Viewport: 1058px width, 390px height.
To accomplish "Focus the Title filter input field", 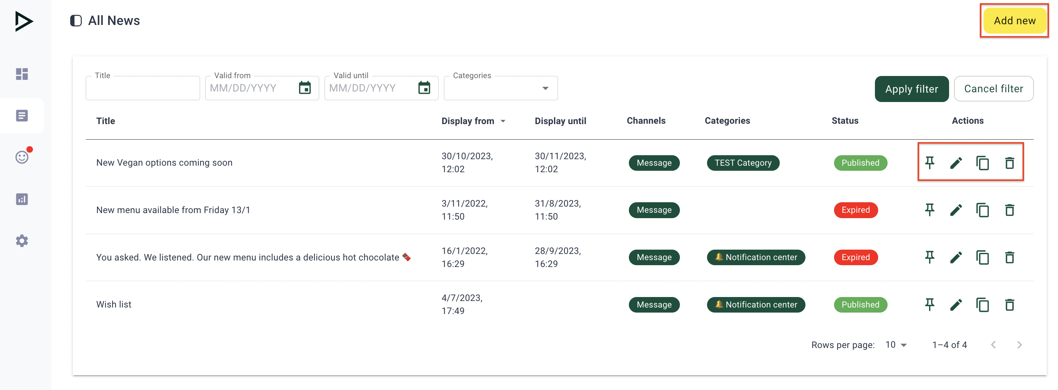I will point(143,88).
